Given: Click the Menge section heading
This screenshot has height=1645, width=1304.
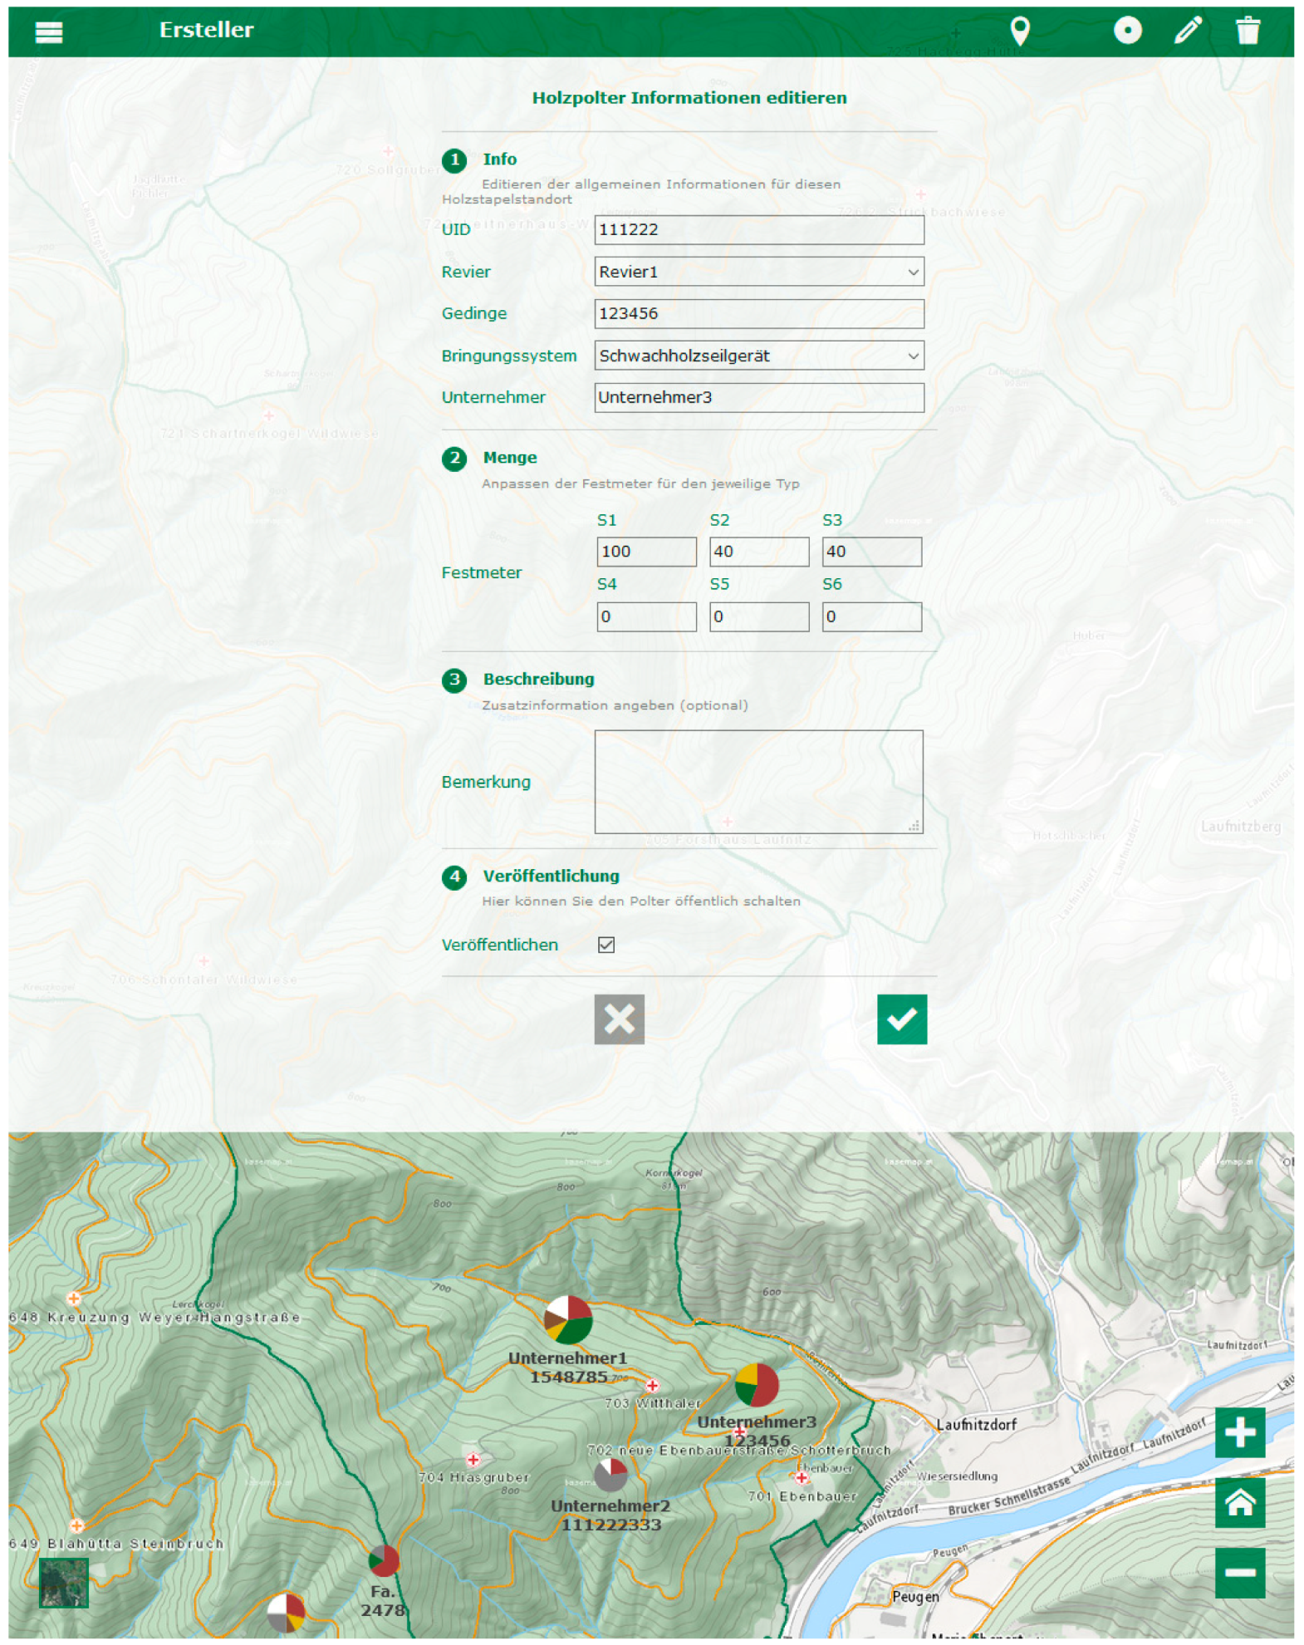Looking at the screenshot, I should tap(509, 457).
